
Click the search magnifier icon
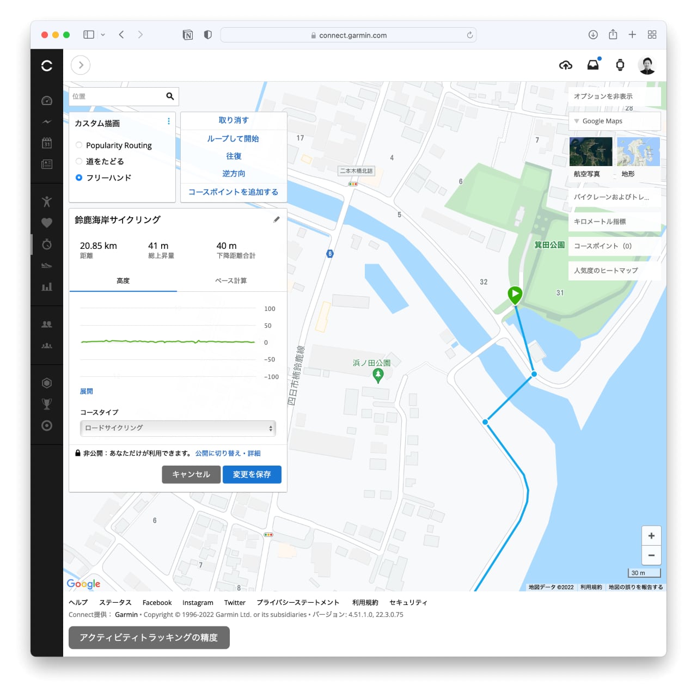click(x=170, y=96)
